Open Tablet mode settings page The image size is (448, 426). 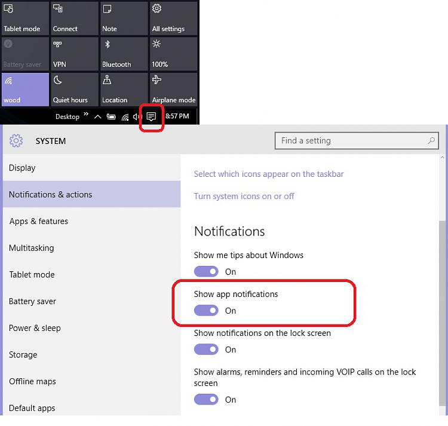click(x=92, y=274)
